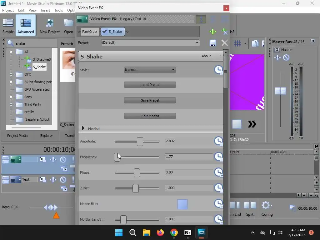
Task: Switch to the Project Media tab
Action: (x=17, y=136)
